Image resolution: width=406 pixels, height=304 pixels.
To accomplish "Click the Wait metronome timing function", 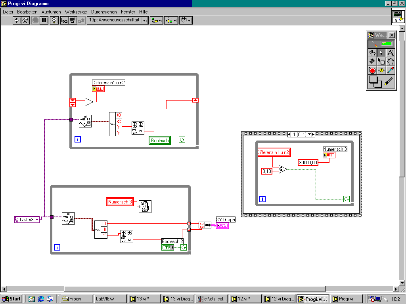I will pos(145,207).
